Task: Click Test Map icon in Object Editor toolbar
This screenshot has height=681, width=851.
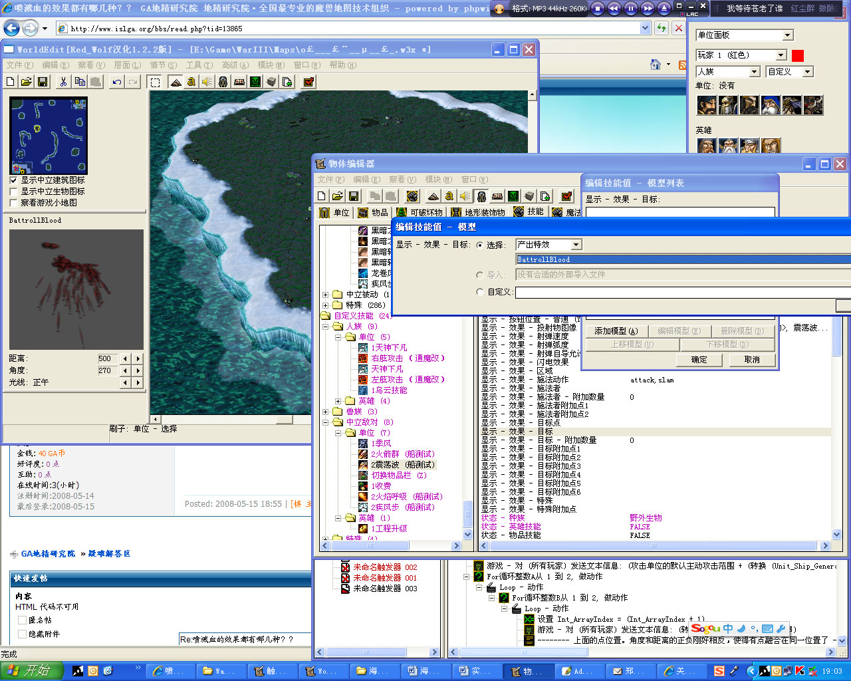Action: pyautogui.click(x=566, y=196)
